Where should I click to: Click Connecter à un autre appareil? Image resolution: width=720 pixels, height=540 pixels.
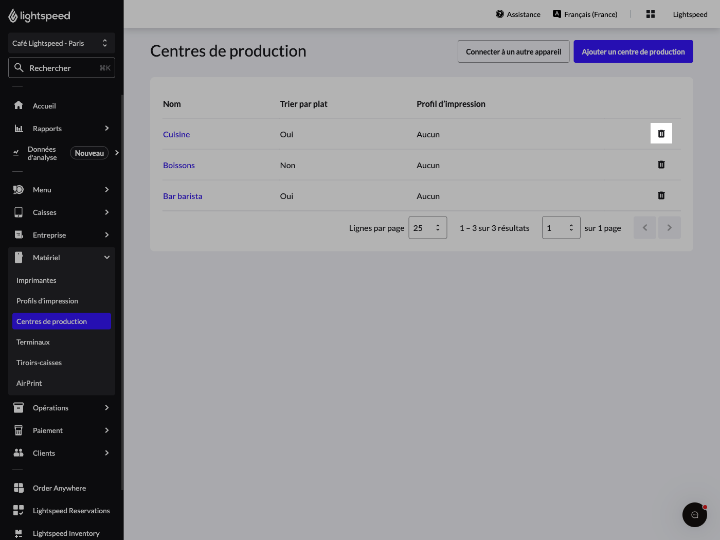tap(513, 51)
